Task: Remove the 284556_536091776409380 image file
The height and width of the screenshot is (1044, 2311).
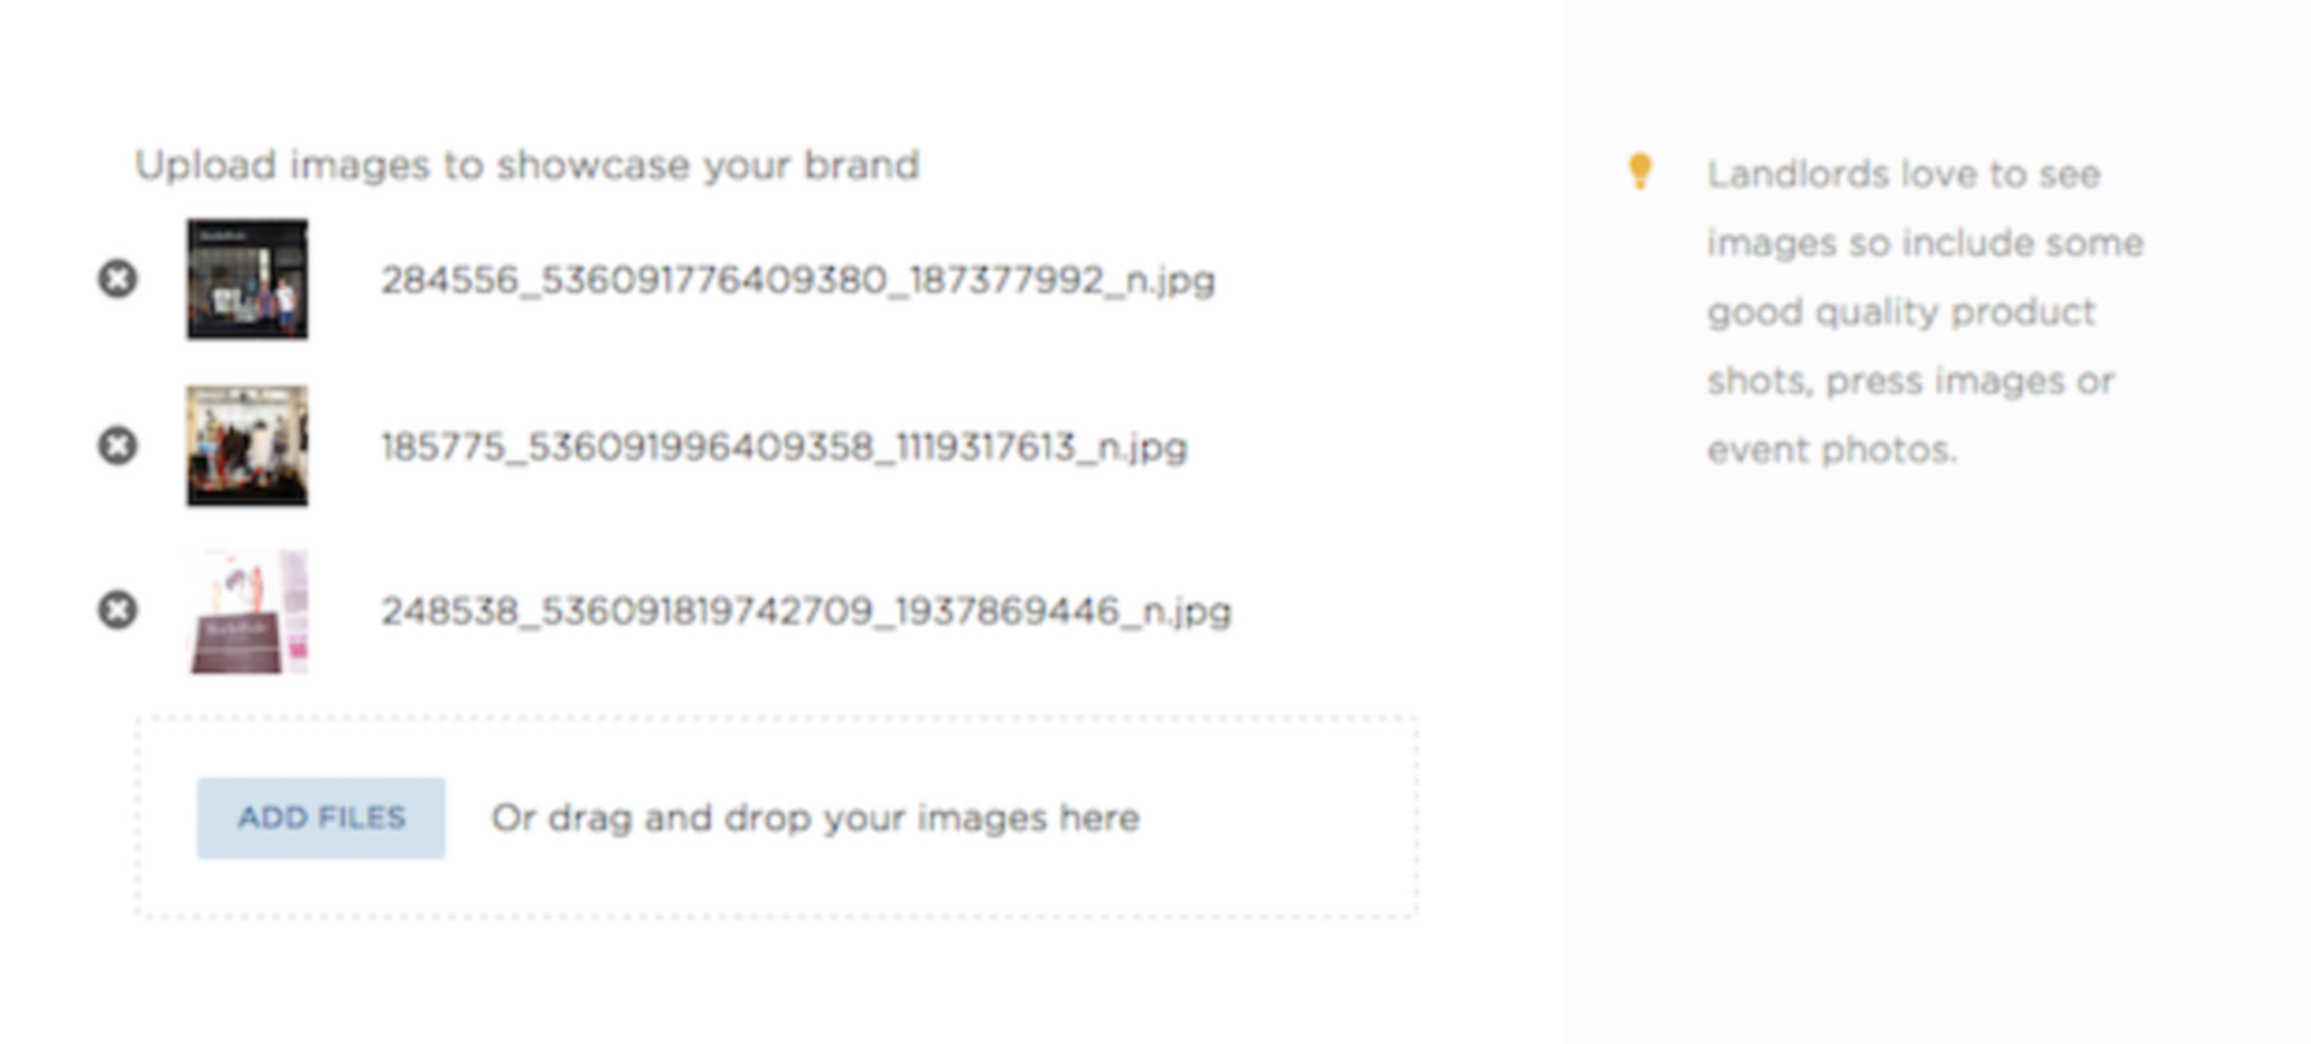Action: coord(118,278)
